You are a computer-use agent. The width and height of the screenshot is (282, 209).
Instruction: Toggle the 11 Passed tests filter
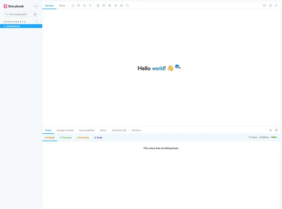click(66, 138)
